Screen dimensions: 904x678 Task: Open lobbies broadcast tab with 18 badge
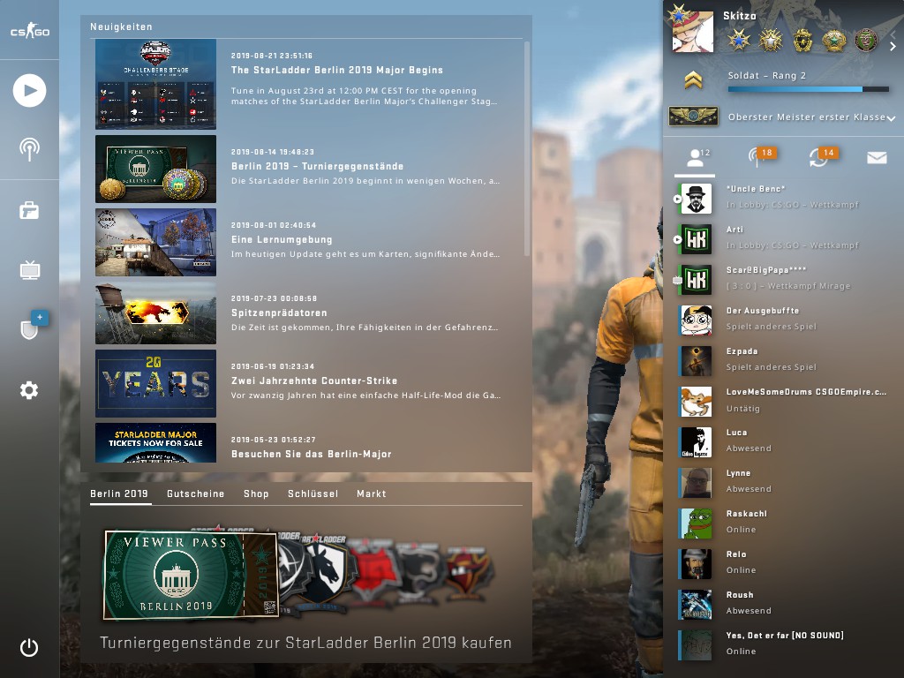click(x=760, y=157)
